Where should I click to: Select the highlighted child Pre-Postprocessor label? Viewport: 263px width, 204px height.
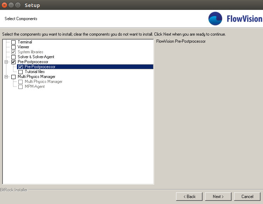pyautogui.click(x=40, y=67)
